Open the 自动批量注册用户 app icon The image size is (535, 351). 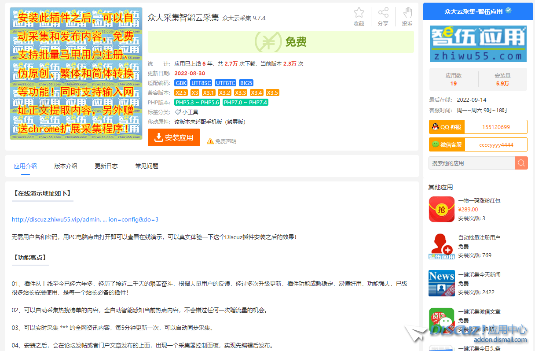(442, 246)
